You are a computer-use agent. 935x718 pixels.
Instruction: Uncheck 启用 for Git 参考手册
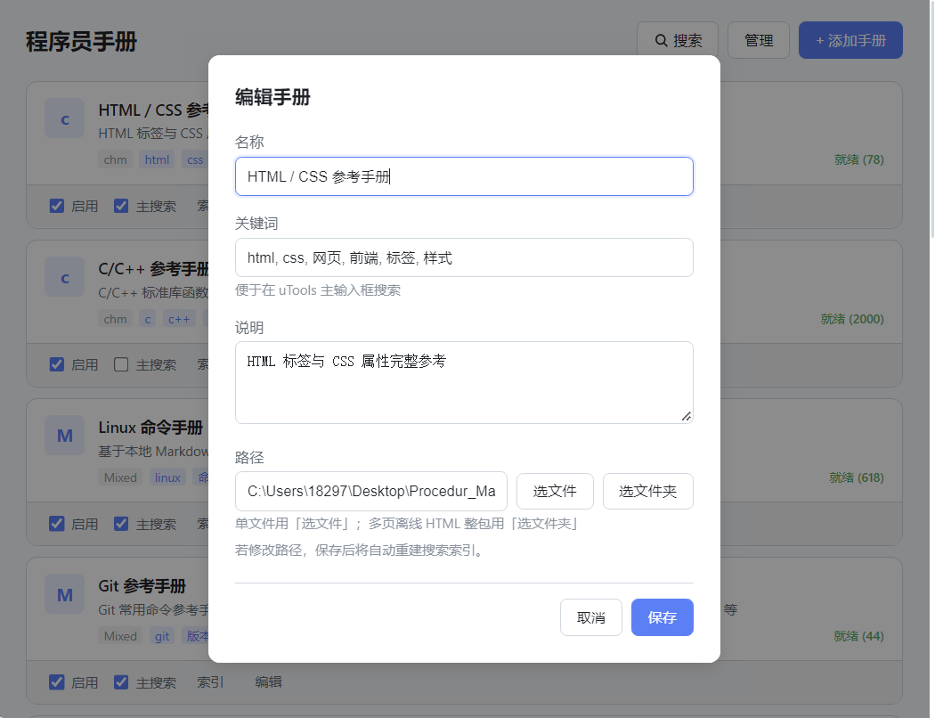tap(57, 682)
